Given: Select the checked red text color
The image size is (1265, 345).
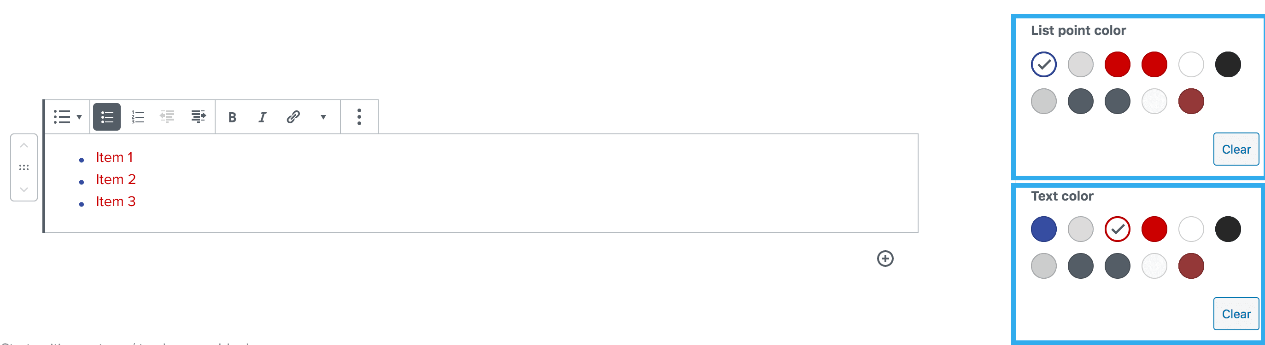Looking at the screenshot, I should (x=1117, y=229).
